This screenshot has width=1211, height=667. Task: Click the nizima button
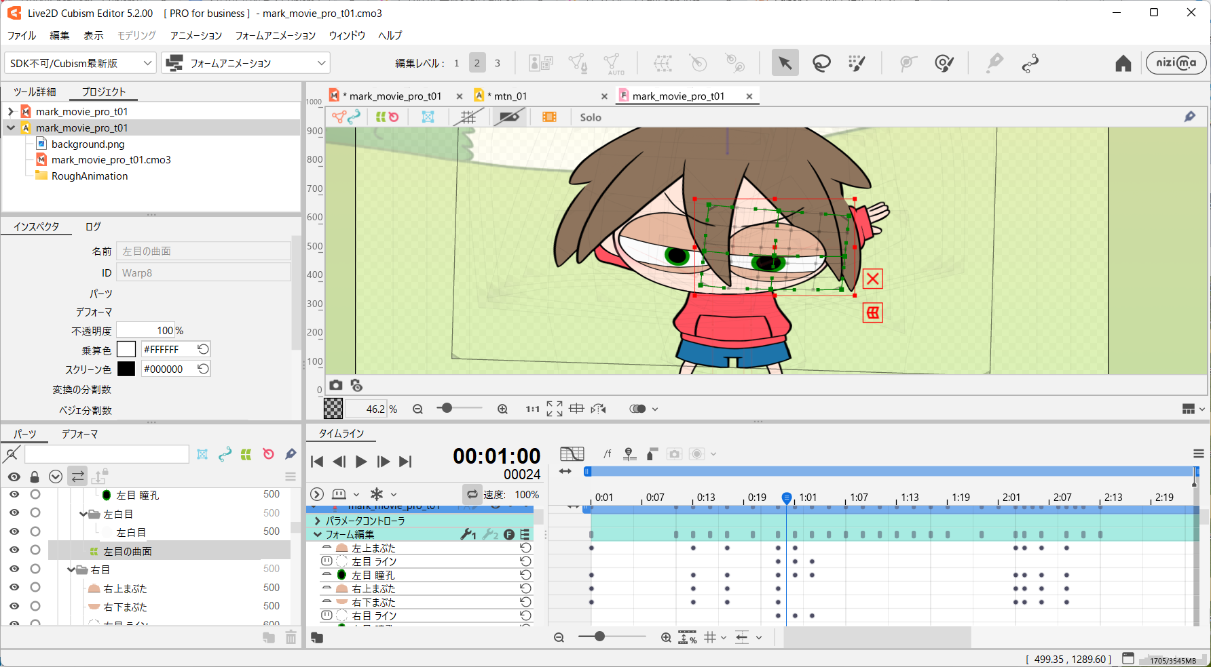tap(1176, 63)
